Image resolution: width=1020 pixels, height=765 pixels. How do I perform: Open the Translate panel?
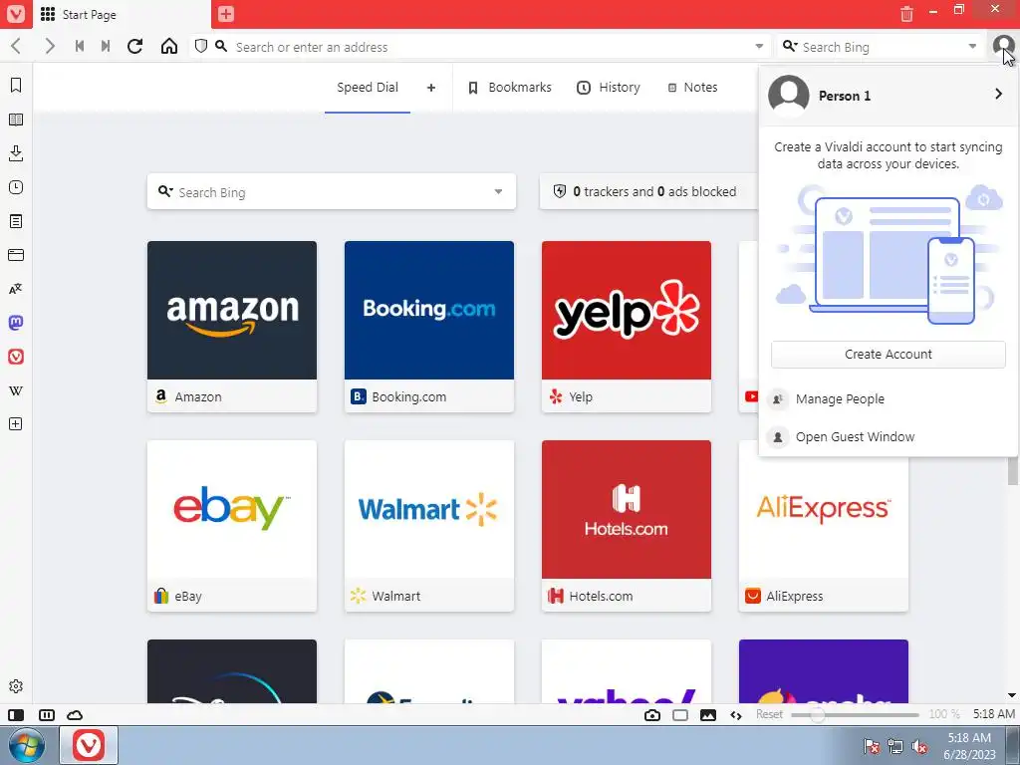point(16,289)
